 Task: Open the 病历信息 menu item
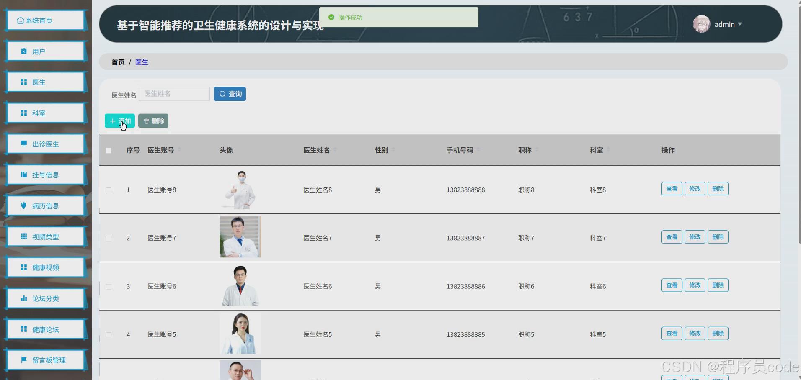click(x=45, y=205)
